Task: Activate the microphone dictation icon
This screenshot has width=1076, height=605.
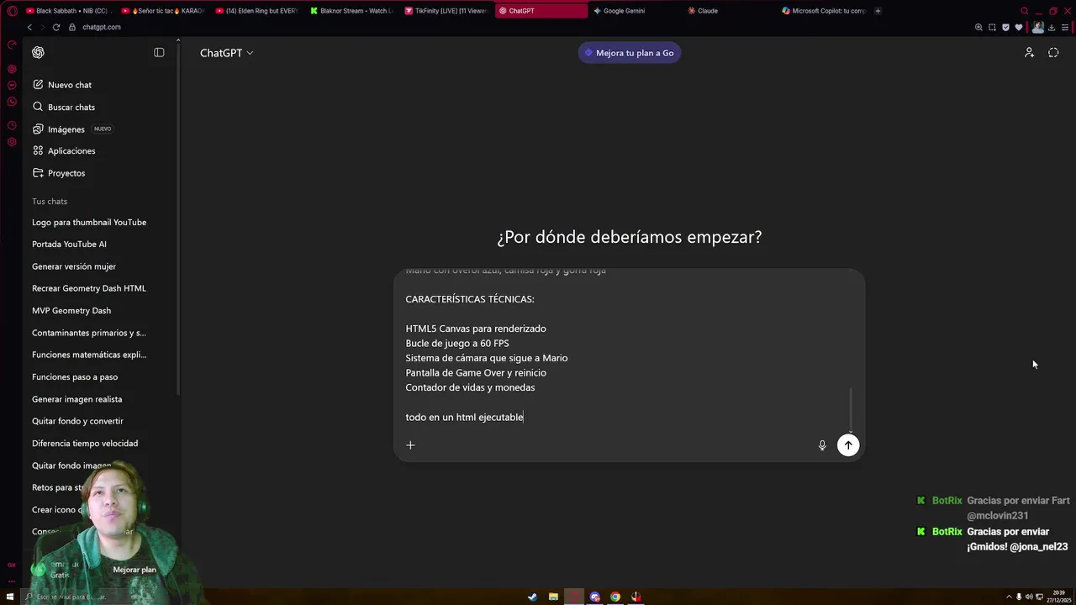Action: tap(822, 445)
